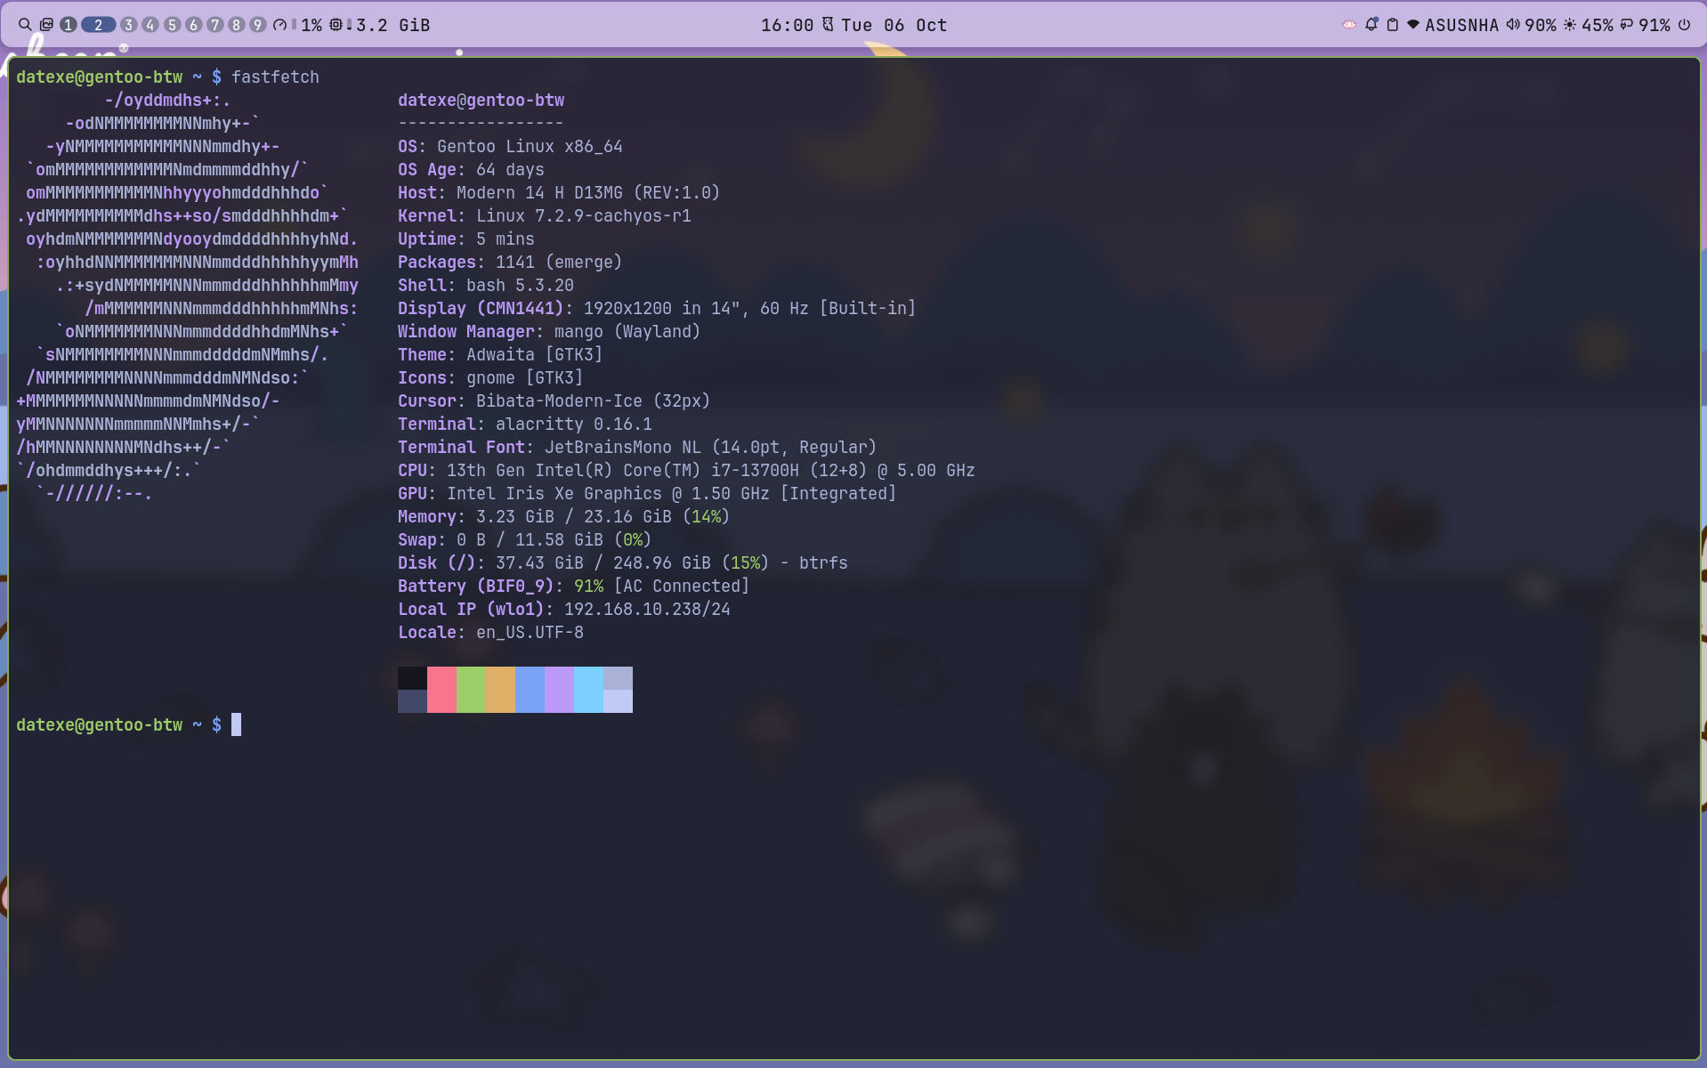The height and width of the screenshot is (1068, 1707).
Task: Switch to workspace 3
Action: point(129,25)
